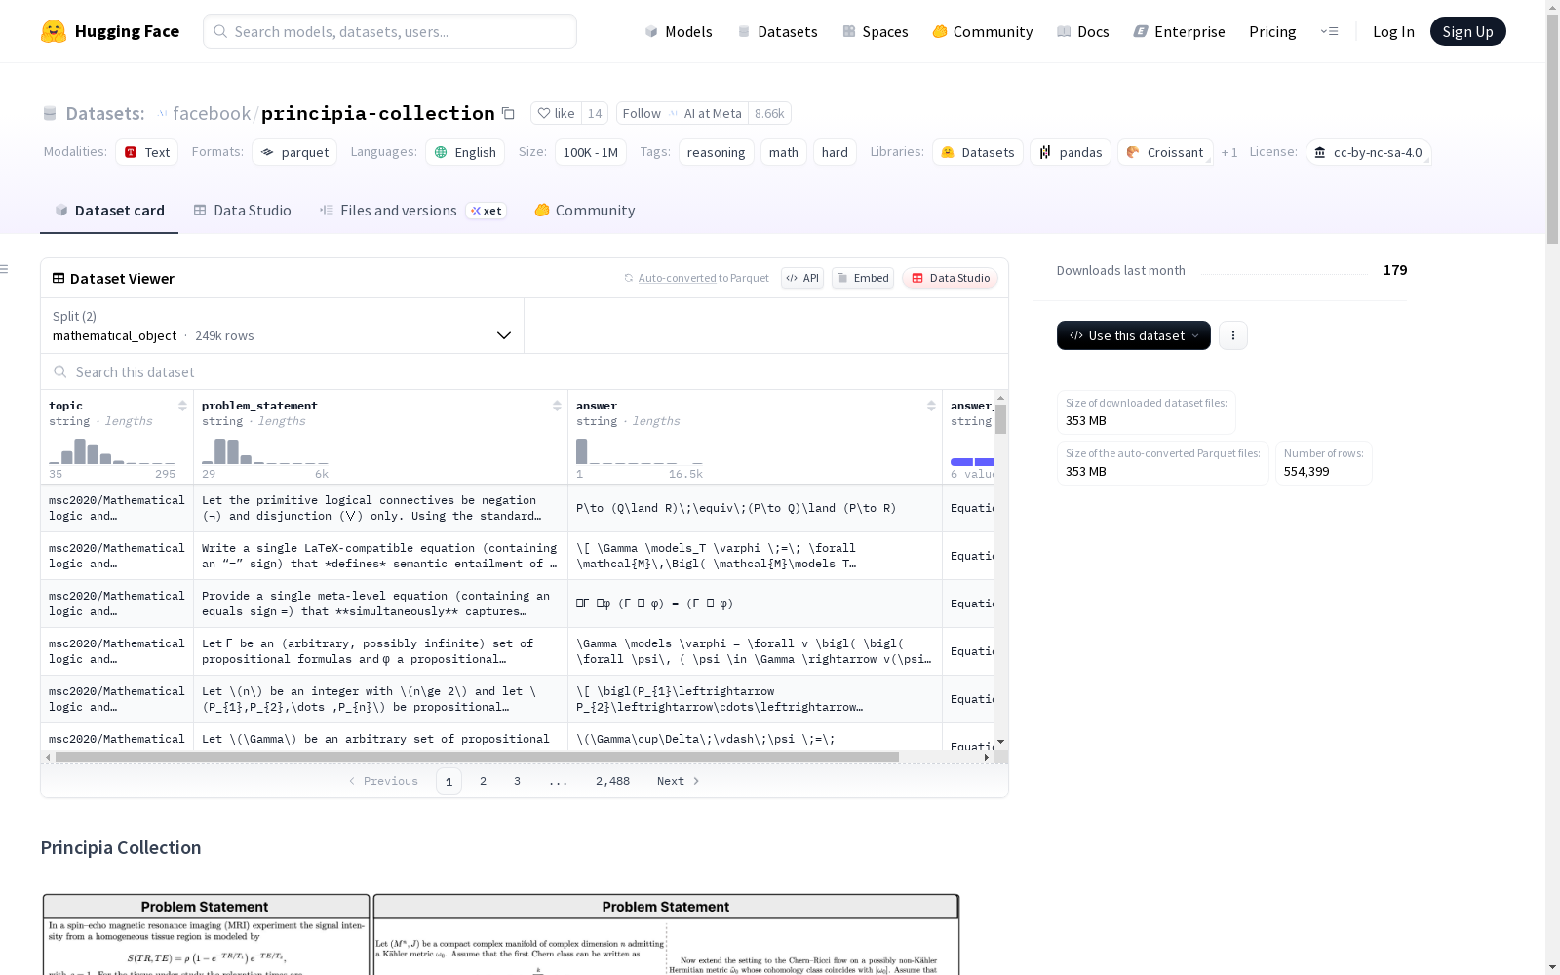Open the Dataset card tab

click(109, 211)
